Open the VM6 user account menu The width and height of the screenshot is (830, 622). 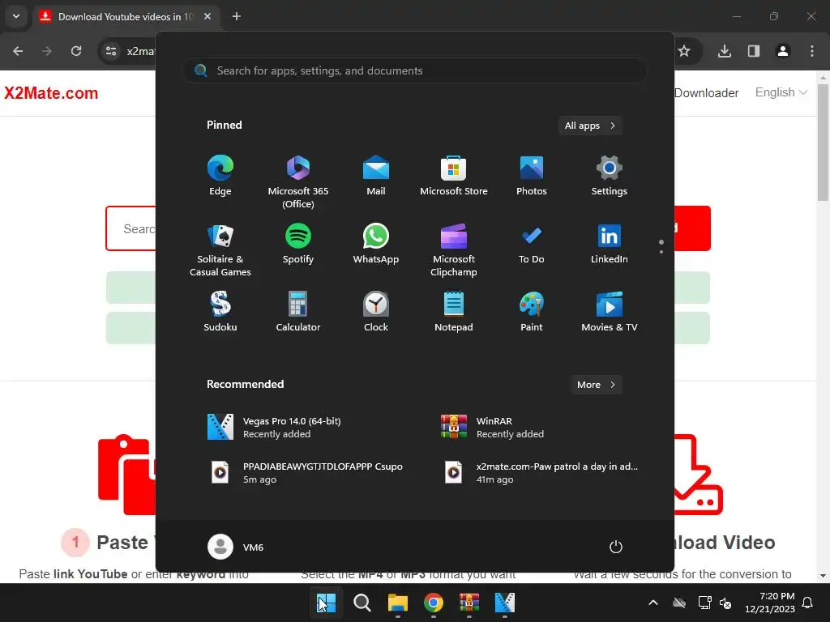236,547
